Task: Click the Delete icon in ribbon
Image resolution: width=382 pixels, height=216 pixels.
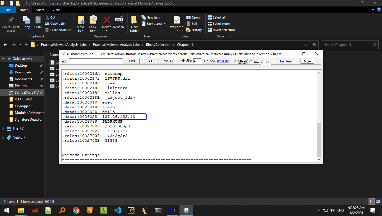Action: 106,20
